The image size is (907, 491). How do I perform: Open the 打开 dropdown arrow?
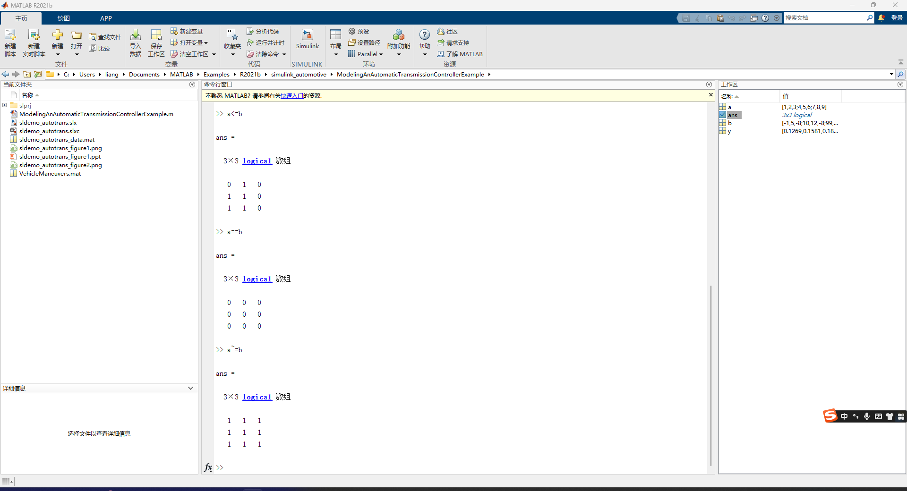(x=77, y=54)
